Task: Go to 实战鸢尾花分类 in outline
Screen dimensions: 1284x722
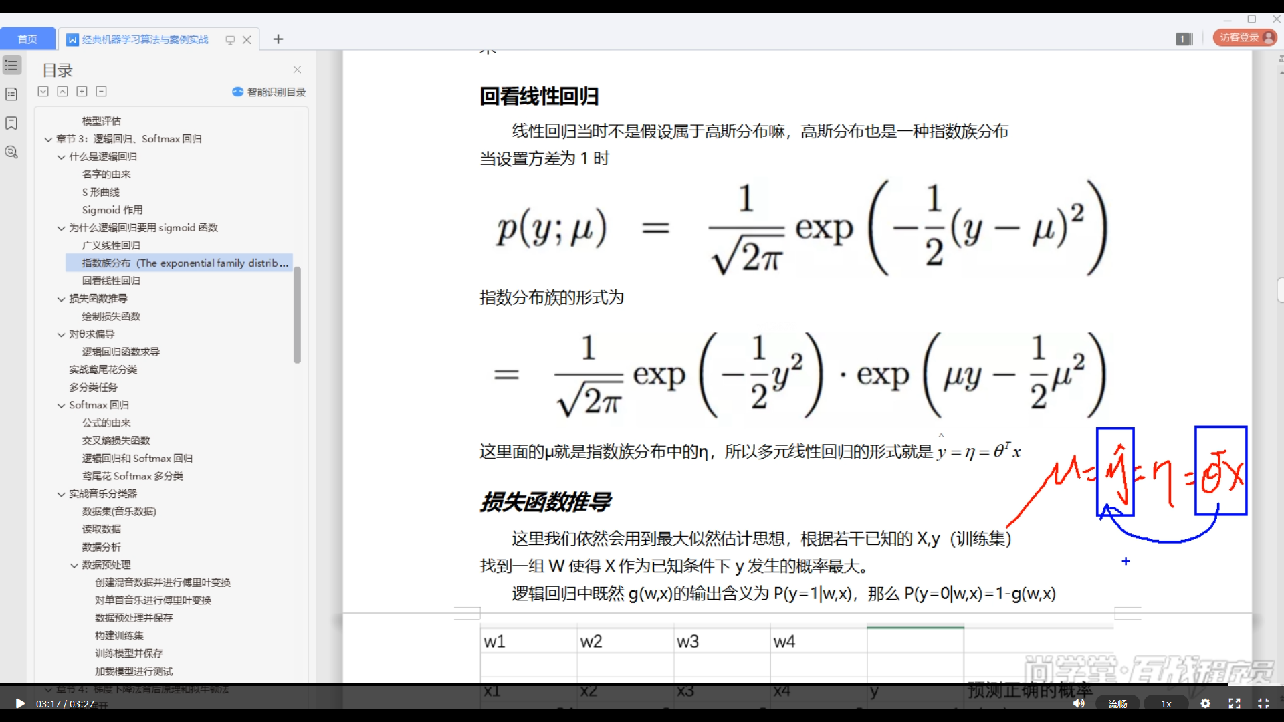Action: (x=103, y=370)
